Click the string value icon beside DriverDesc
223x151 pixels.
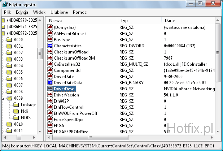click(x=50, y=89)
